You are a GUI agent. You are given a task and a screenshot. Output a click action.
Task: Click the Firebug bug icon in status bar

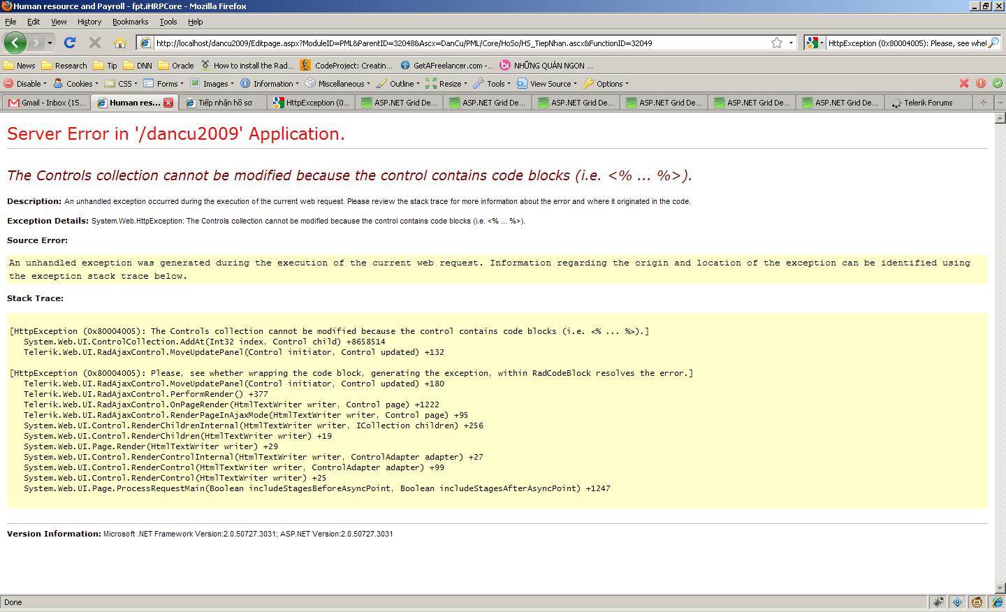[x=938, y=602]
